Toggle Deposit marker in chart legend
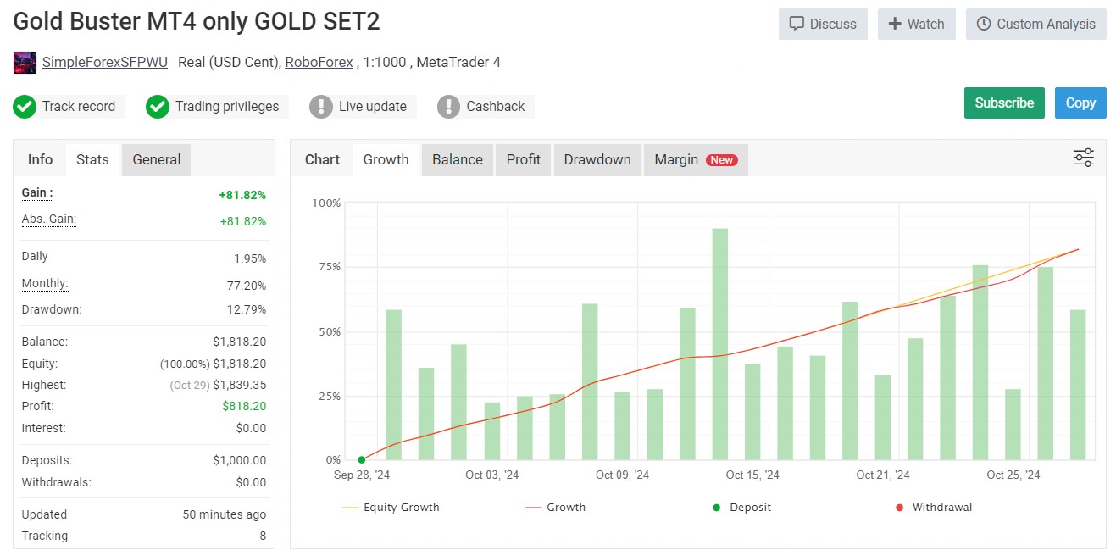 741,508
